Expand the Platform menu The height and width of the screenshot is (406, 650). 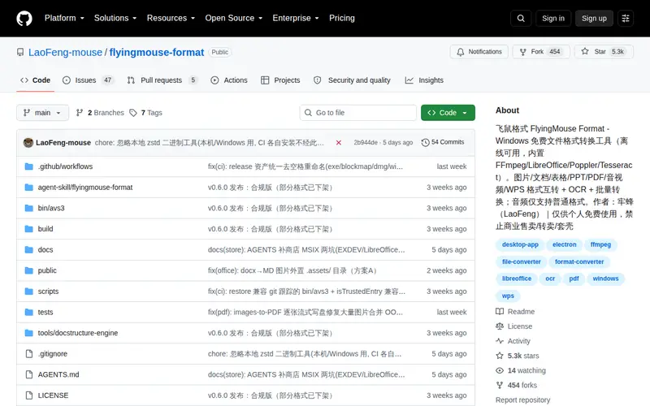coord(64,18)
